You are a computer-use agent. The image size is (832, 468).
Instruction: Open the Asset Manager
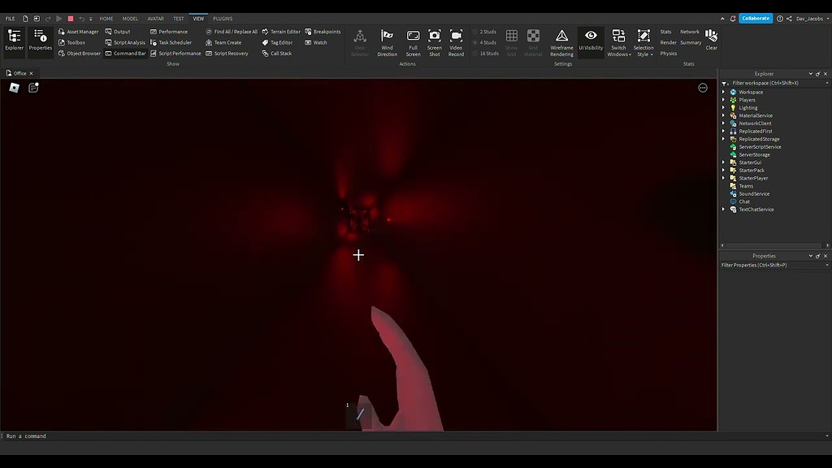(80, 31)
